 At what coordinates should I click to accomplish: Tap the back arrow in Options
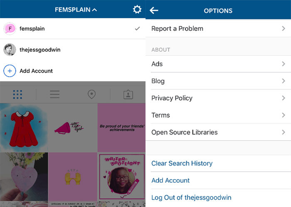[154, 10]
